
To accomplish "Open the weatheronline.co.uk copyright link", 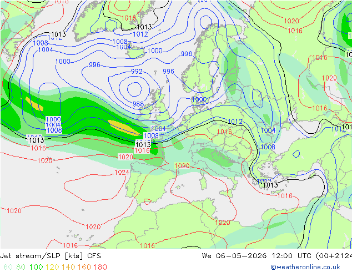I will click(305, 267).
